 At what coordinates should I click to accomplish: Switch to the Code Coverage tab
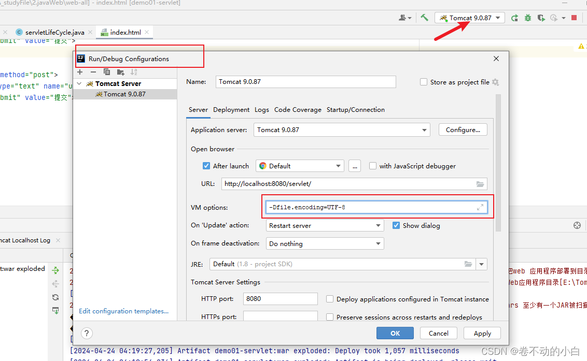pyautogui.click(x=298, y=110)
